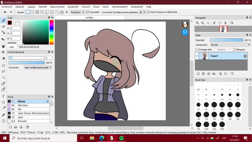The height and width of the screenshot is (142, 252).
Task: Open the Combinación blend mode dropdown
Action: pyautogui.click(x=231, y=45)
